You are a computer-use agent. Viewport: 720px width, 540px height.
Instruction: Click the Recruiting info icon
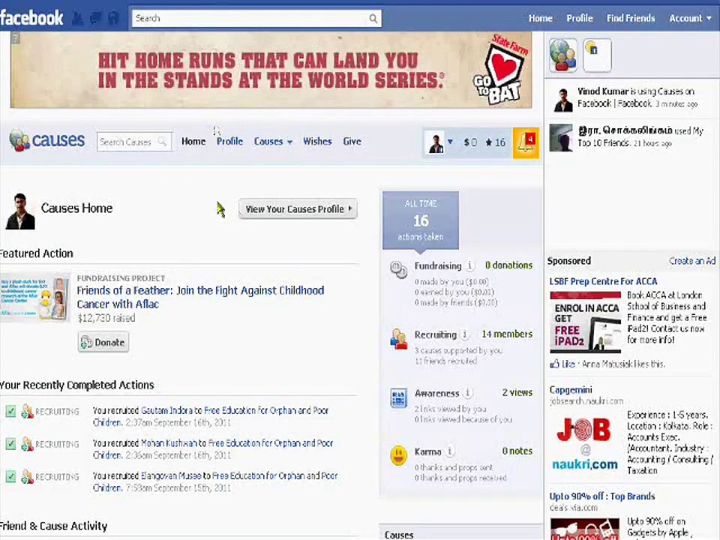coord(465,334)
